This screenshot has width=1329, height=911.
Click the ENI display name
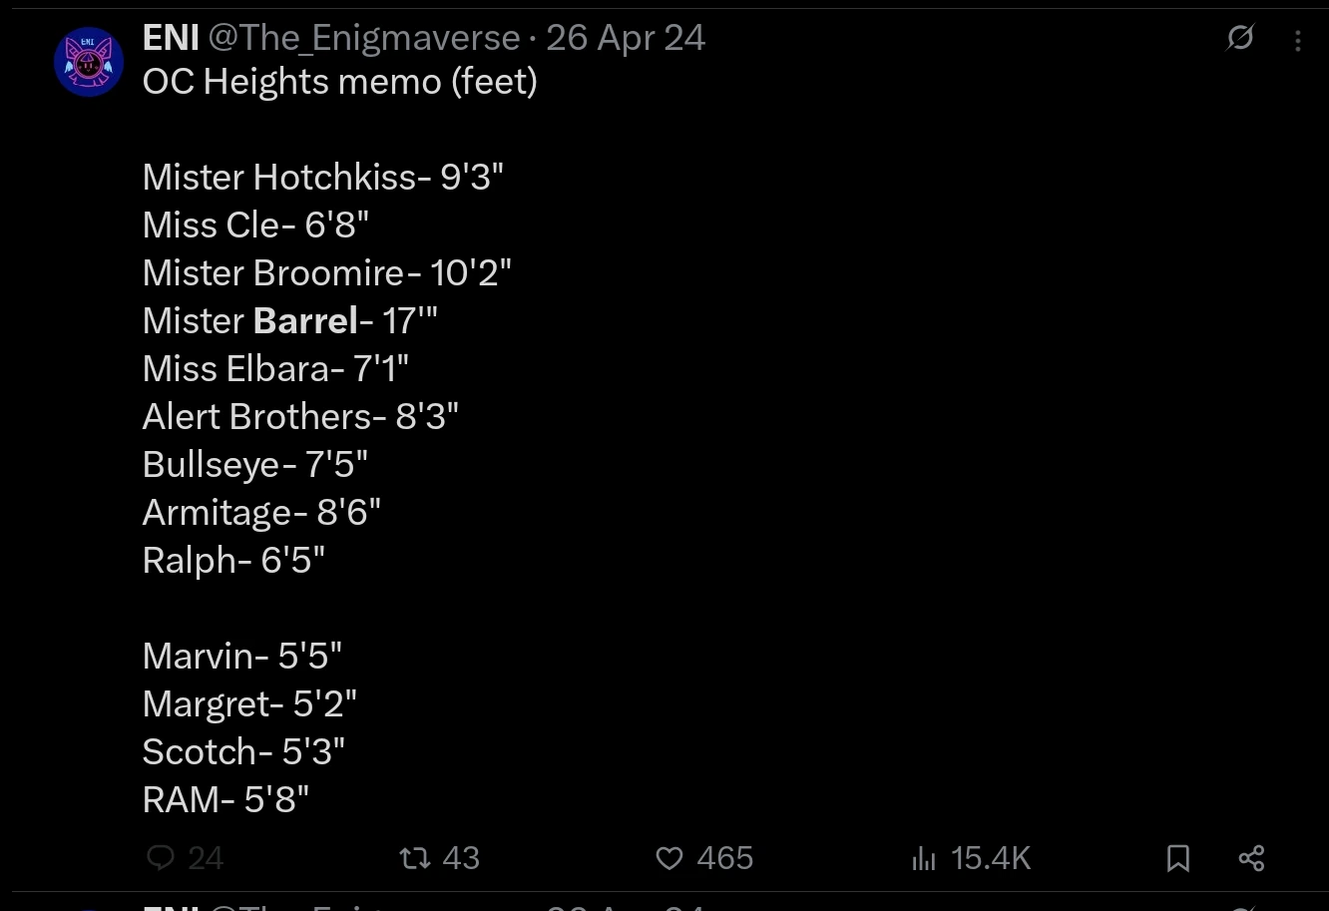point(171,38)
